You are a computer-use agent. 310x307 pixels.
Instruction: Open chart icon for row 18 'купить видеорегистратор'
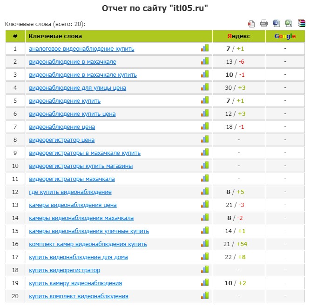(205, 270)
